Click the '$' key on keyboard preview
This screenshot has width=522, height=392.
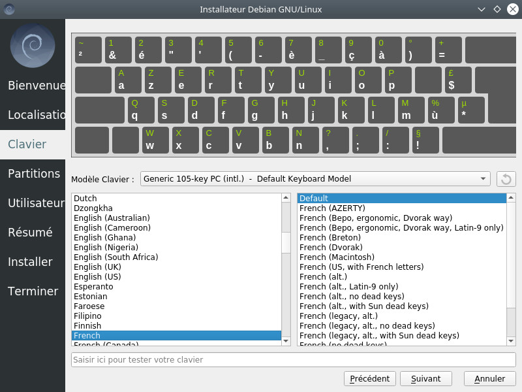click(x=457, y=80)
